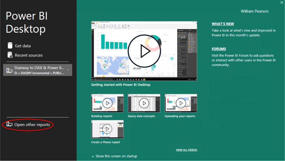Screen dimensions: 285x161
Task: Click the Recent sources clock-database icon
Action: point(10,55)
